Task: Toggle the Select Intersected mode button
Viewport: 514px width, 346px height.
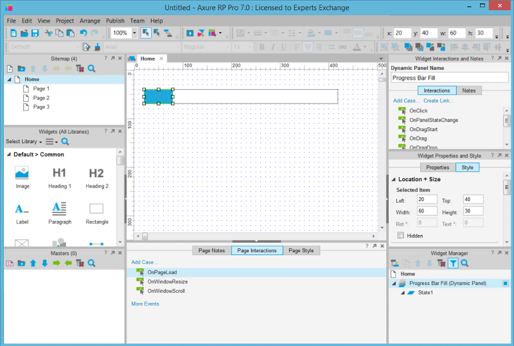Action: (146, 33)
